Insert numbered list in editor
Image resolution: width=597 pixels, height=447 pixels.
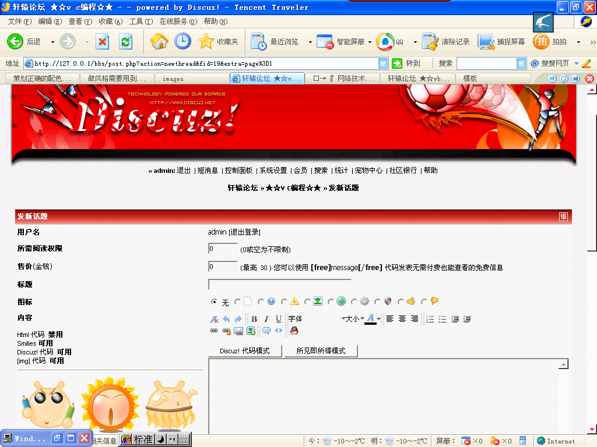coord(430,320)
